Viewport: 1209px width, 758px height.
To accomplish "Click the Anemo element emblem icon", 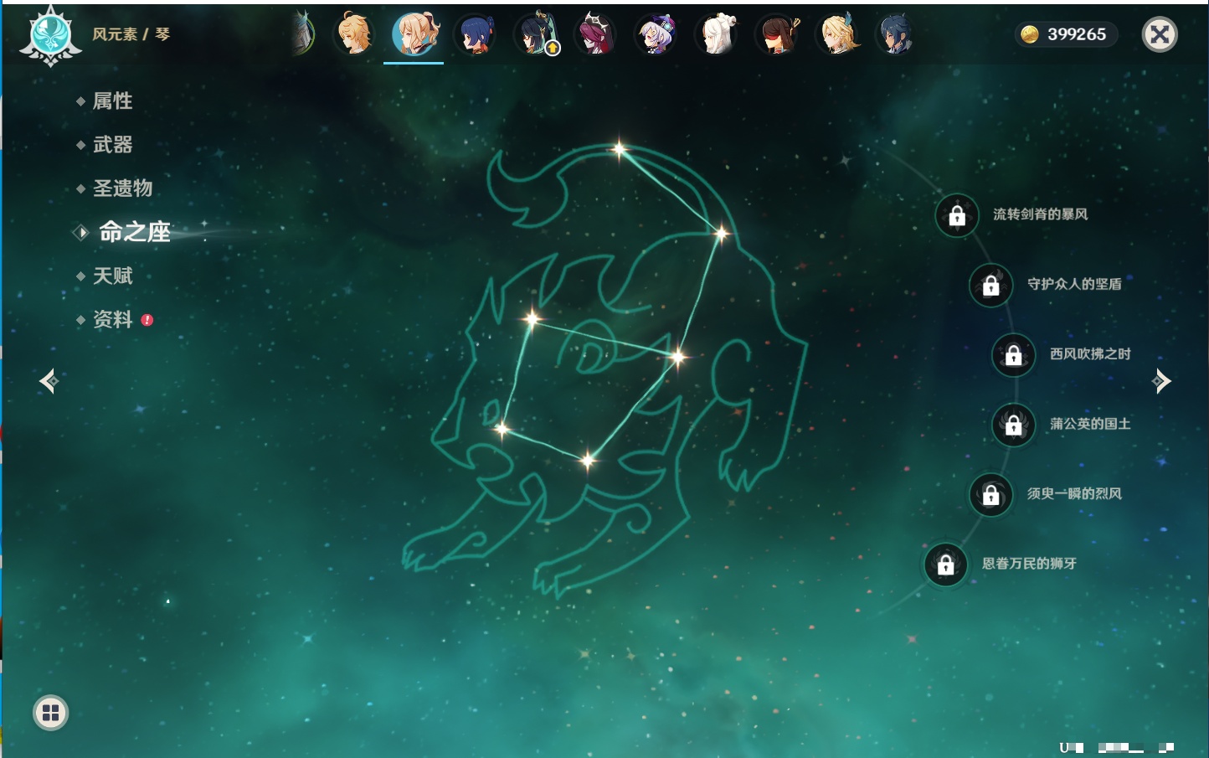I will click(50, 35).
